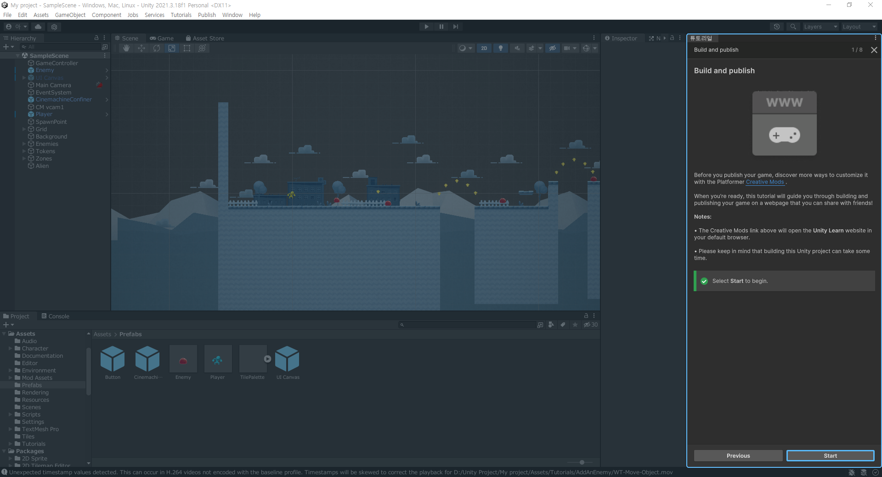Click the Pause button
Image resolution: width=882 pixels, height=477 pixels.
(x=441, y=27)
